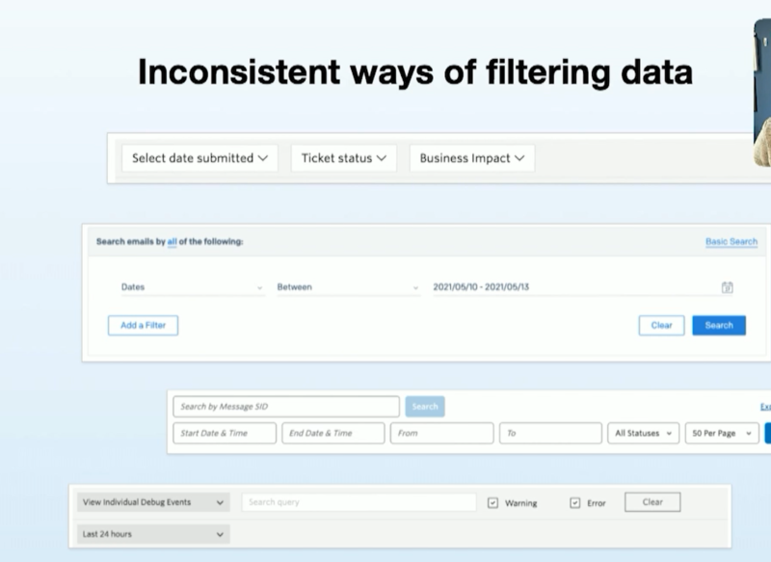Expand View Individual Debug Events dropdown
Image resolution: width=771 pixels, height=562 pixels.
pos(152,502)
